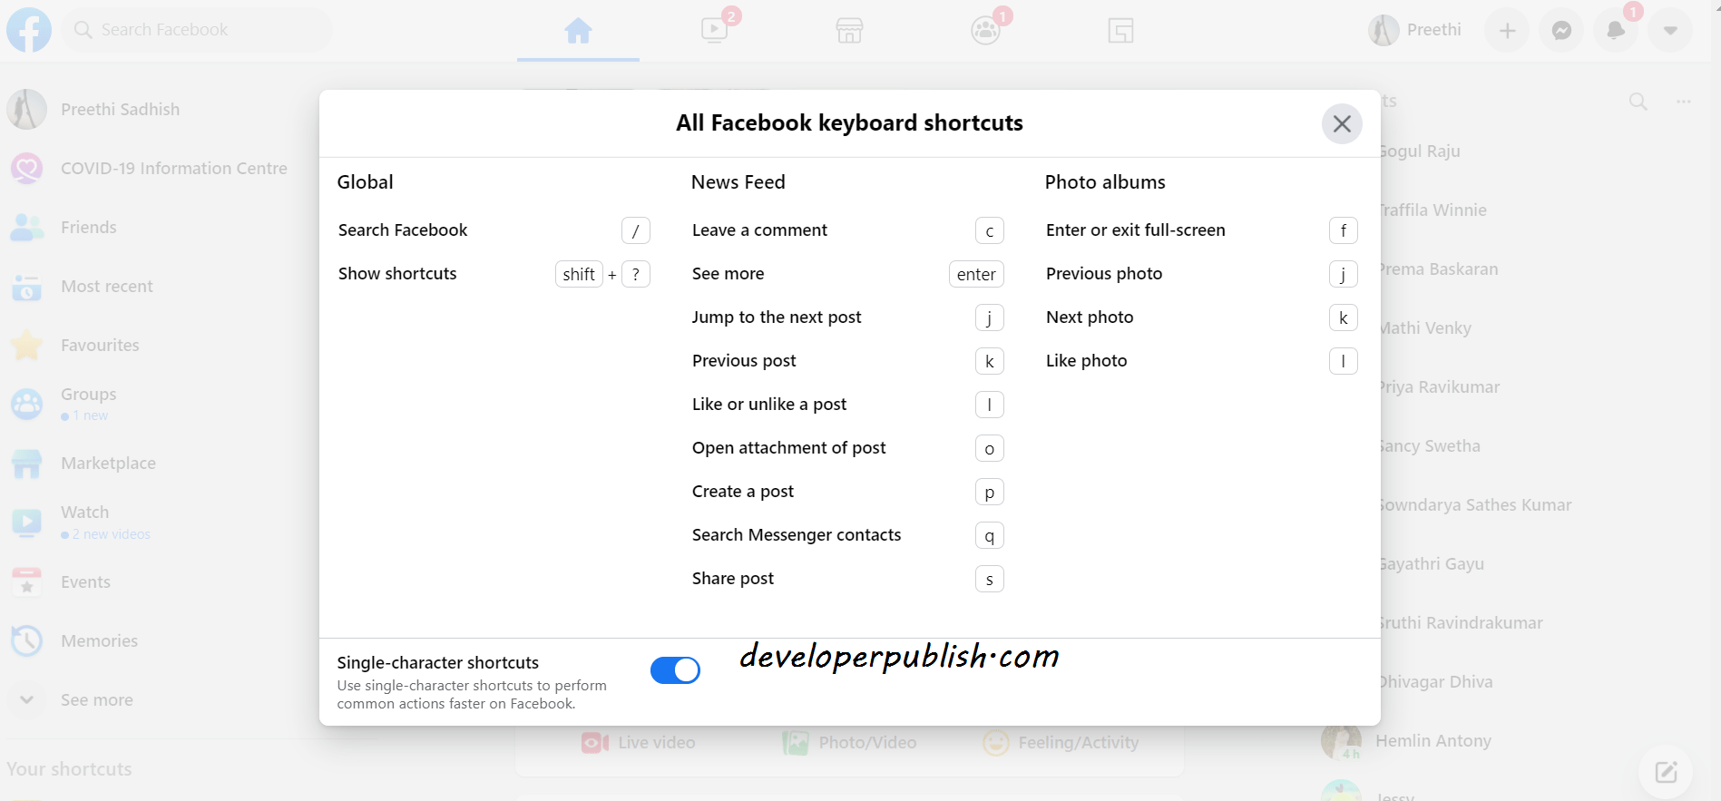Open the Gaming icon in top navigation
This screenshot has height=801, width=1721.
point(1120,30)
